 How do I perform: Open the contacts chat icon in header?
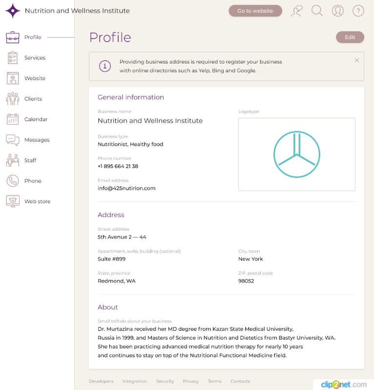(x=297, y=11)
